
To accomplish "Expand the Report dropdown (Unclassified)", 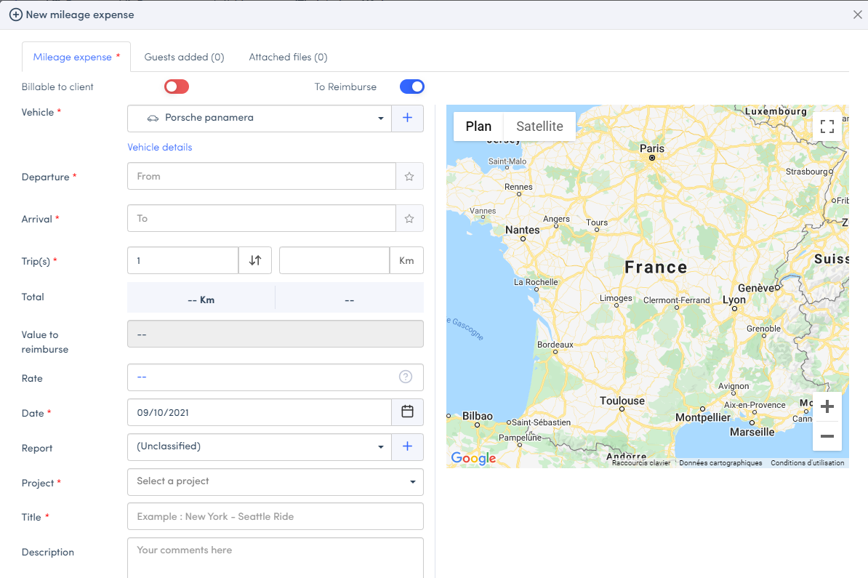I will pos(260,447).
